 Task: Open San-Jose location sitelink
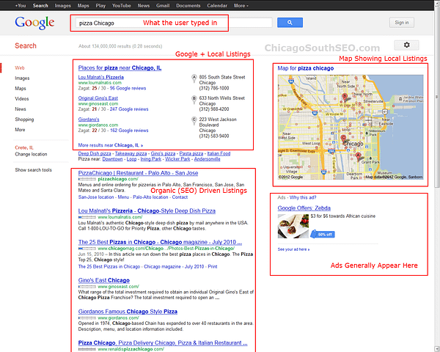click(x=96, y=197)
